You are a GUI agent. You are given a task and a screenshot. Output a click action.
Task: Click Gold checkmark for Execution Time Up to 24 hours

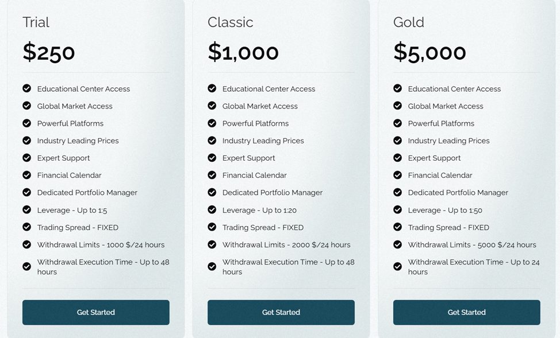tap(397, 266)
